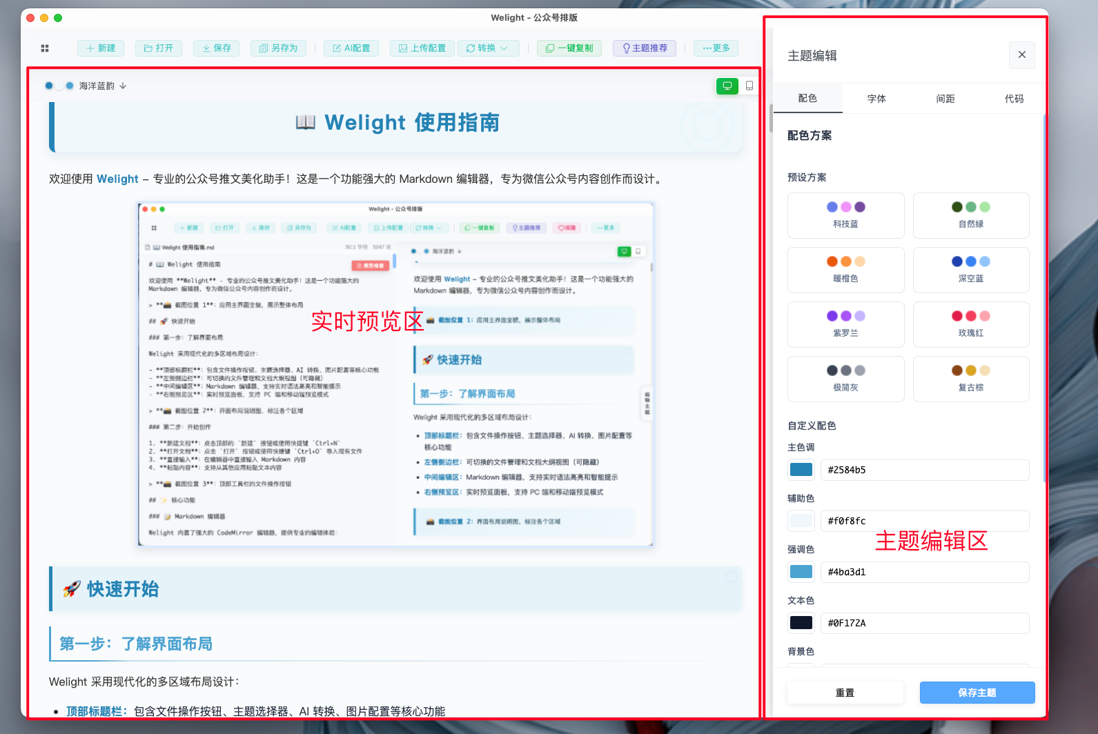Click the 快速开始 heading in preview

(x=123, y=589)
